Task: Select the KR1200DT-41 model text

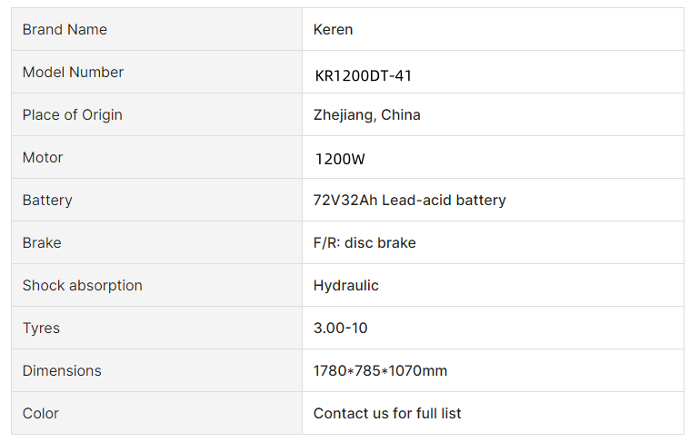Action: click(x=363, y=76)
